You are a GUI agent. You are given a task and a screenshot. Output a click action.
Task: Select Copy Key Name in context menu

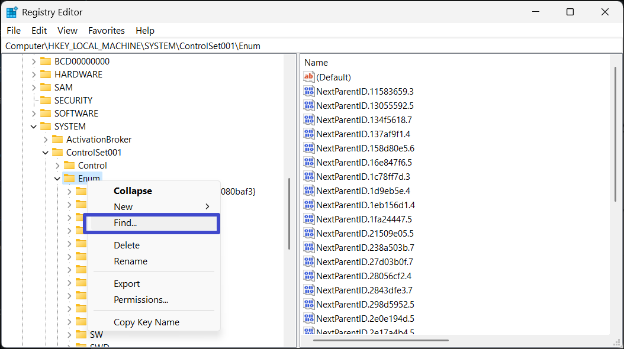[x=146, y=322]
